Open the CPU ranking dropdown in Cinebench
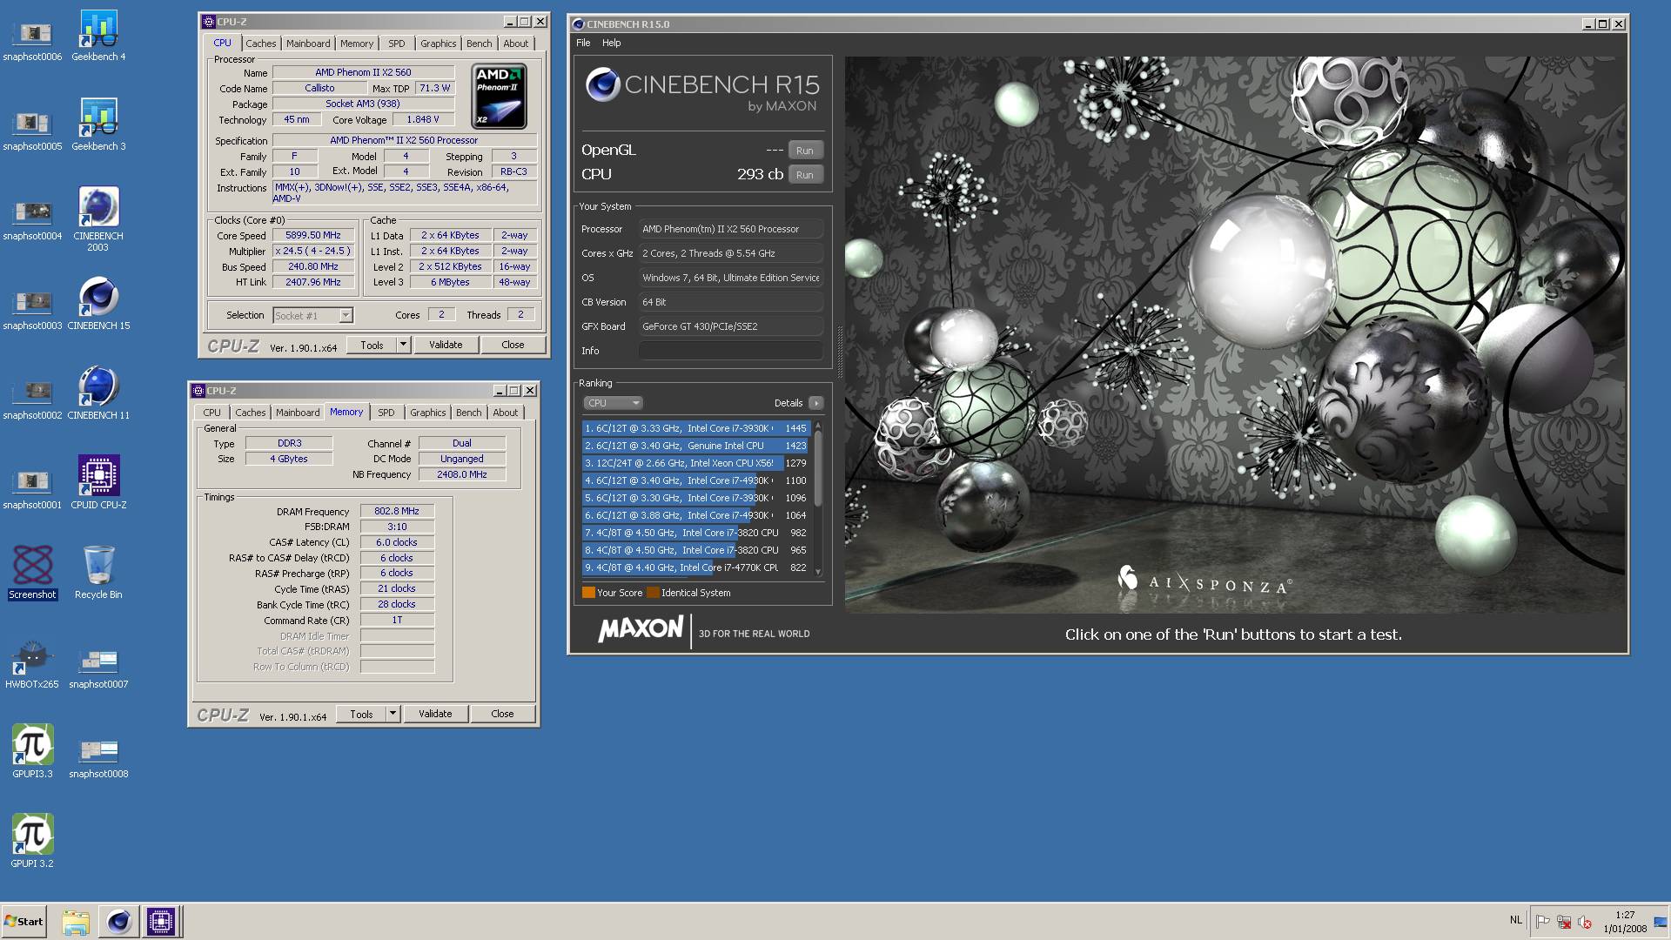 click(613, 403)
